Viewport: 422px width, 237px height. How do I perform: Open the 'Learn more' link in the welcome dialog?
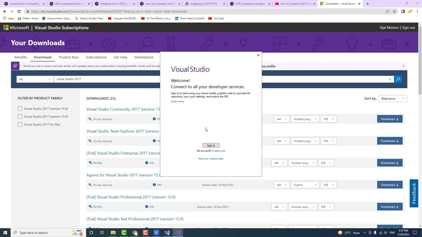click(177, 101)
